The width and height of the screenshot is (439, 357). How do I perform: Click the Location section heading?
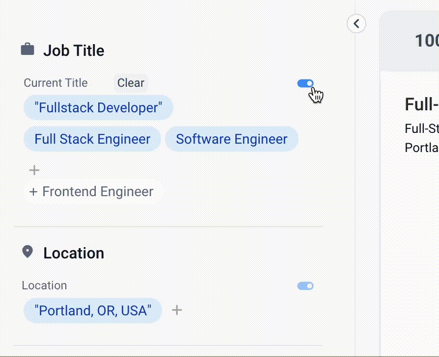point(74,253)
